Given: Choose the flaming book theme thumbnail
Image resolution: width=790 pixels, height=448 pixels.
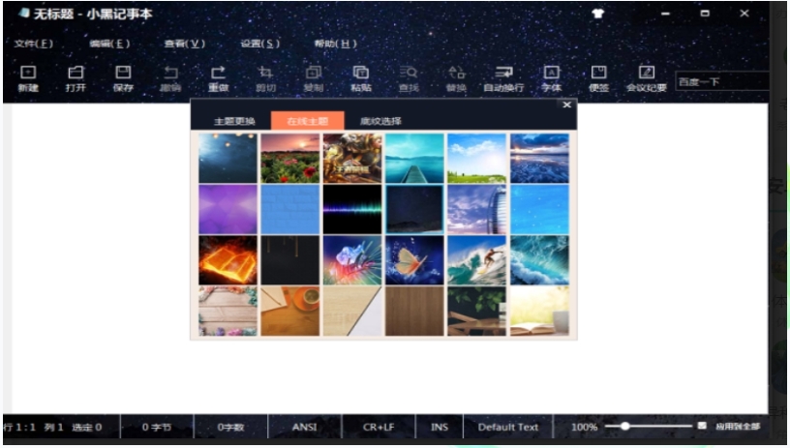Looking at the screenshot, I should (228, 260).
